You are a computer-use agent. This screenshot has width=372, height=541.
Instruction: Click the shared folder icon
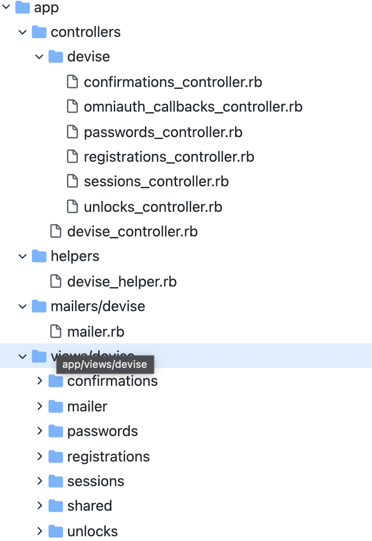click(x=56, y=506)
